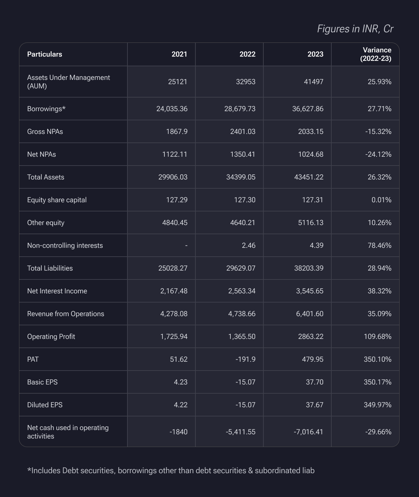Click the Equity share capital label
419x497 pixels.
pos(57,200)
